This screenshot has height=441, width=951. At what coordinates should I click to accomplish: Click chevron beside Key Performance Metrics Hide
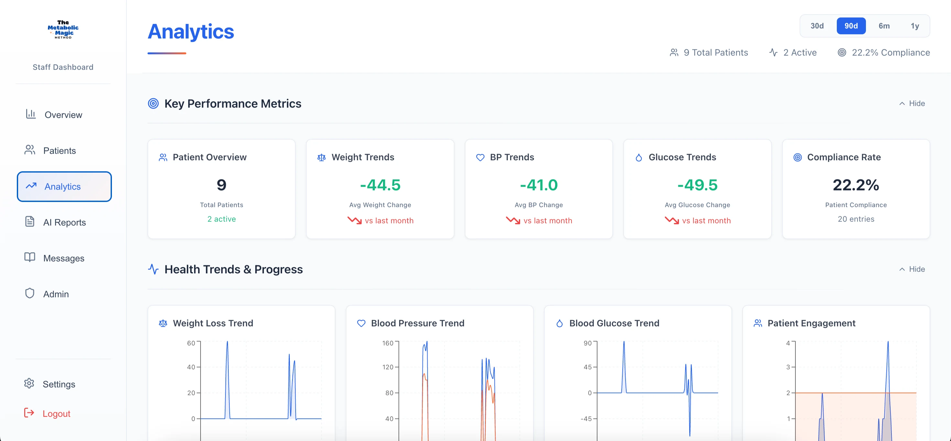[902, 104]
